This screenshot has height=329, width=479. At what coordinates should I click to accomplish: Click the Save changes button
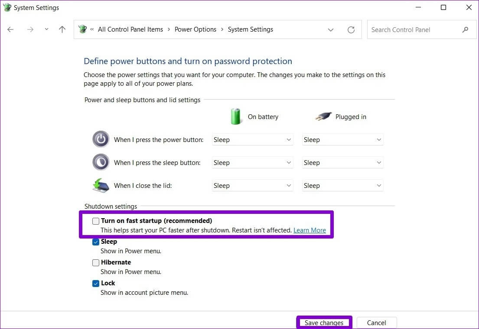point(324,323)
